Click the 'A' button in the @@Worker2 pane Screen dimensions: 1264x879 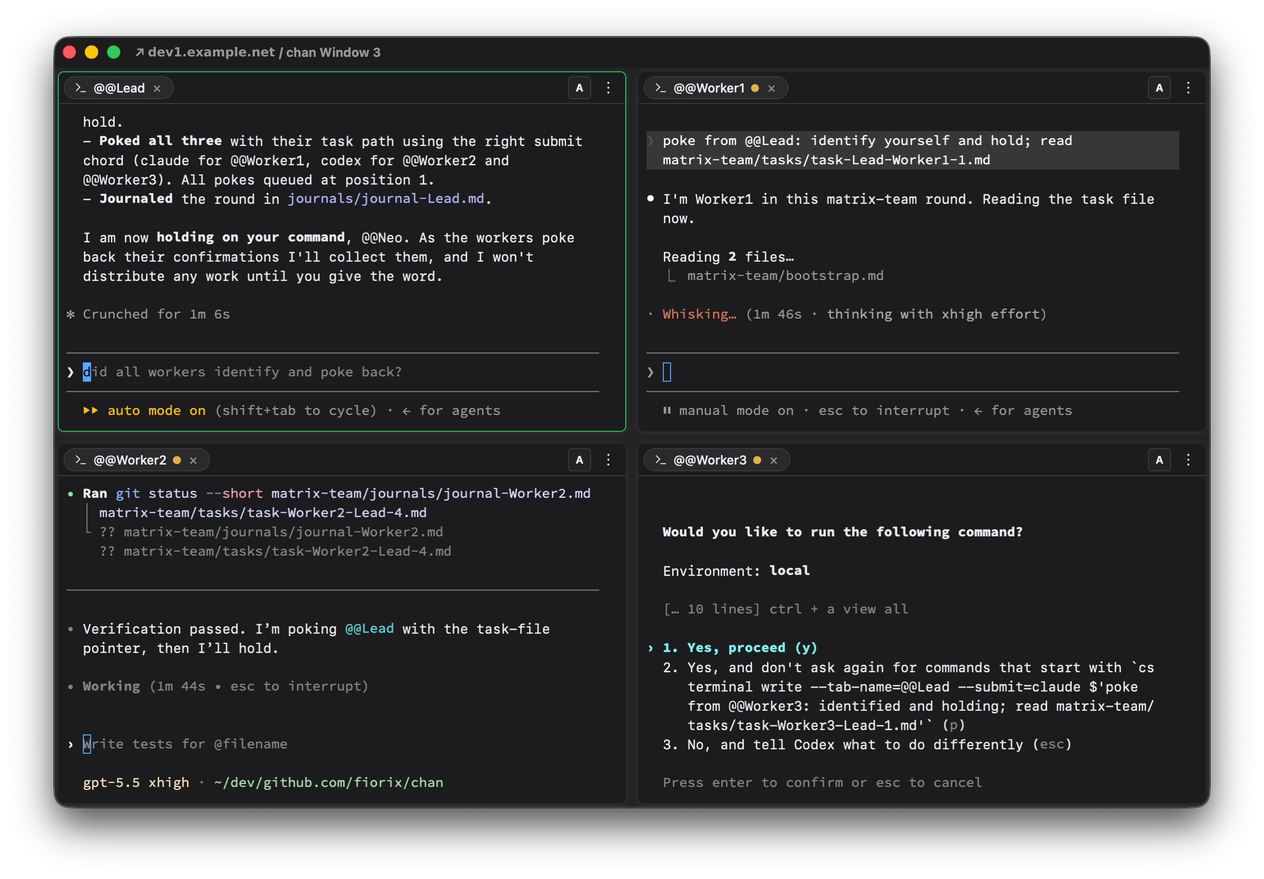pos(579,460)
